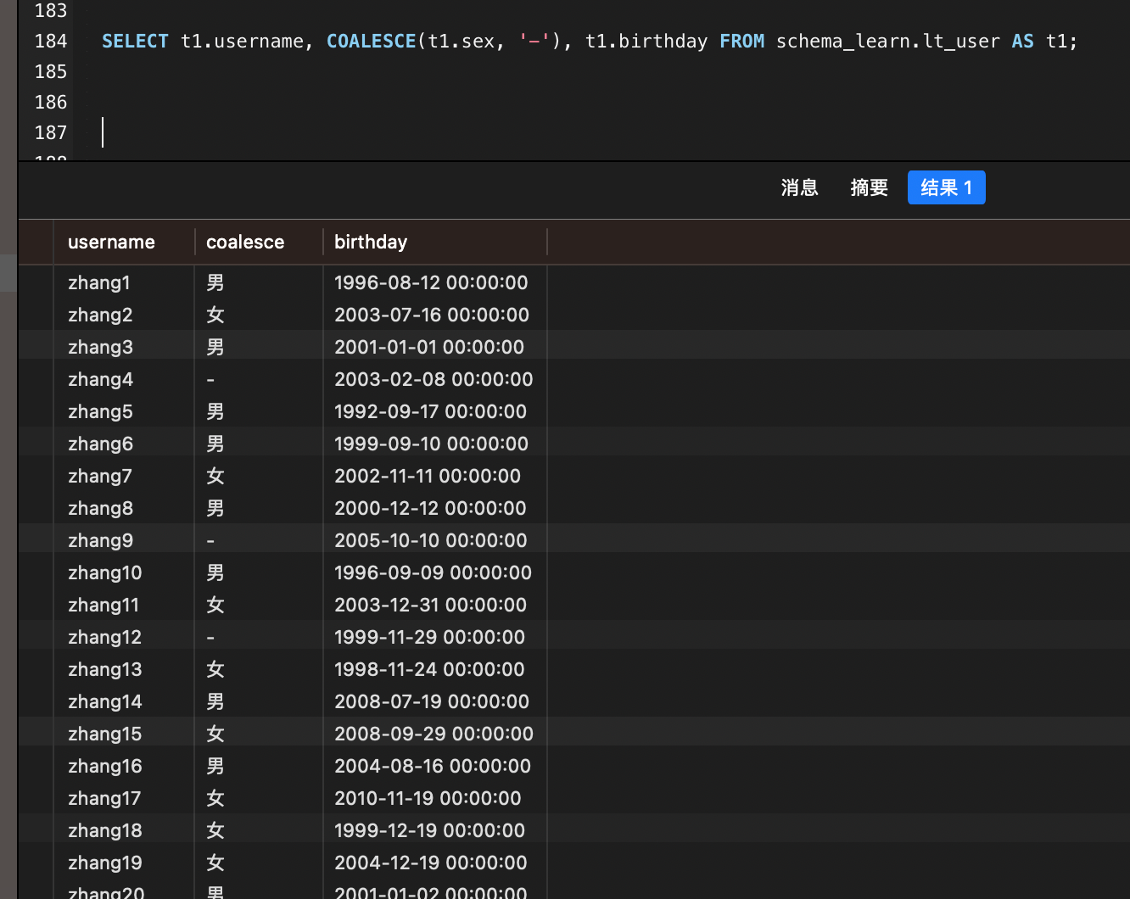This screenshot has width=1130, height=899.
Task: Click birthday 1992-09-17 00:00:00
Action: coord(430,411)
